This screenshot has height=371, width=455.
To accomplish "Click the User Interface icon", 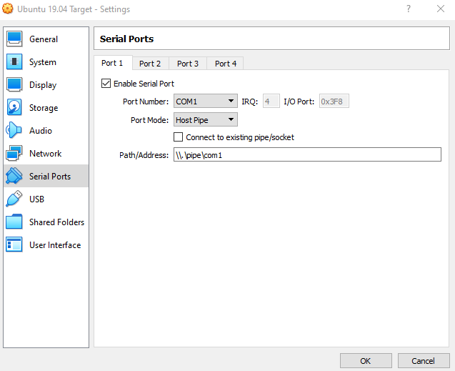I will point(14,245).
